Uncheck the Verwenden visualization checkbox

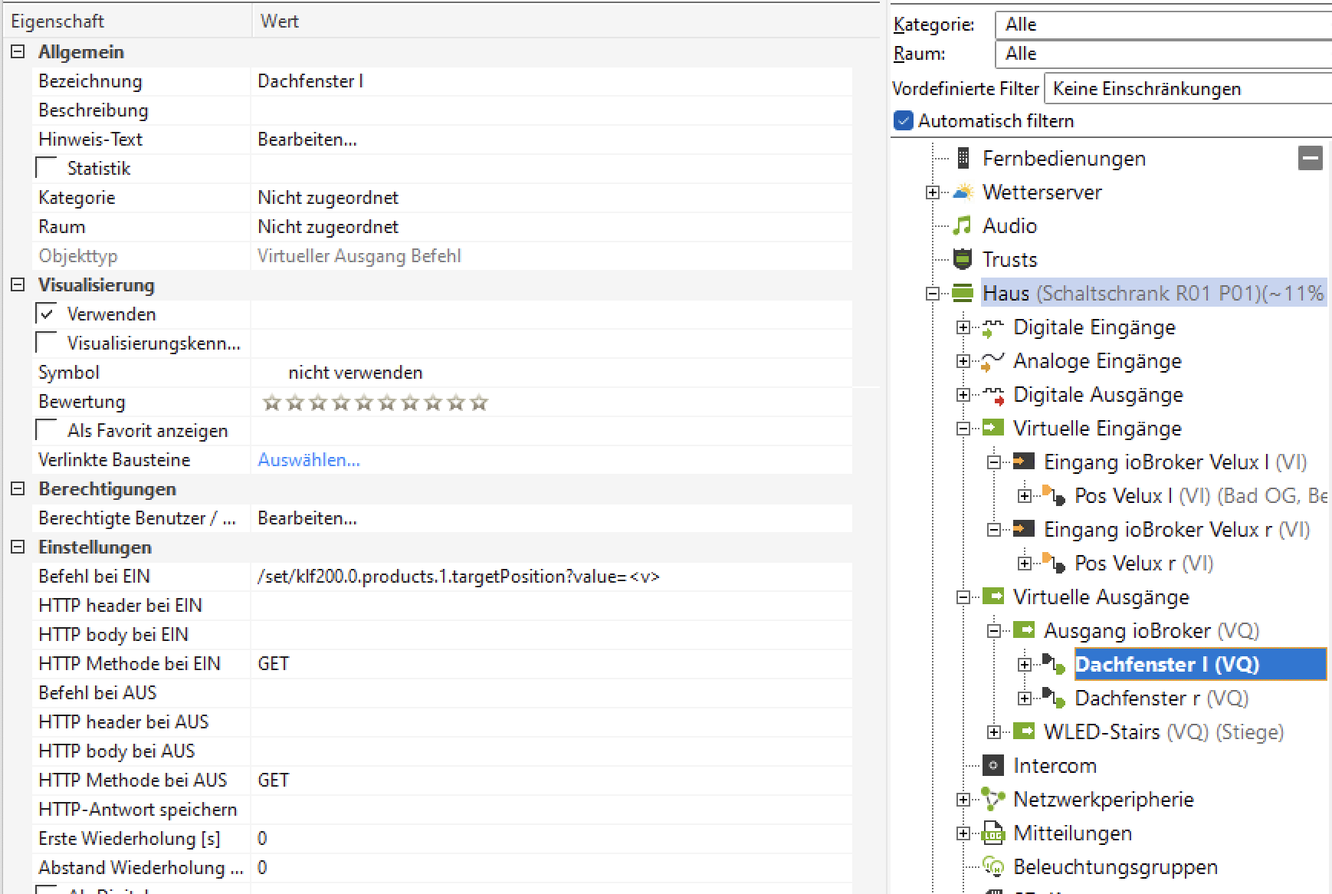48,314
